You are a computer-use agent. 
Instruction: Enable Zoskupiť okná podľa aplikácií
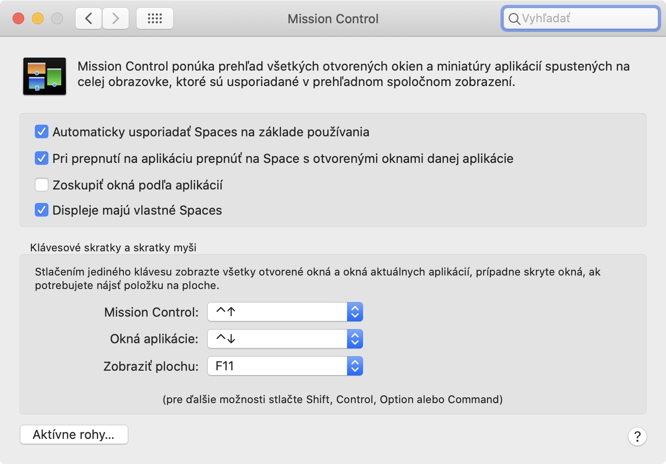42,185
